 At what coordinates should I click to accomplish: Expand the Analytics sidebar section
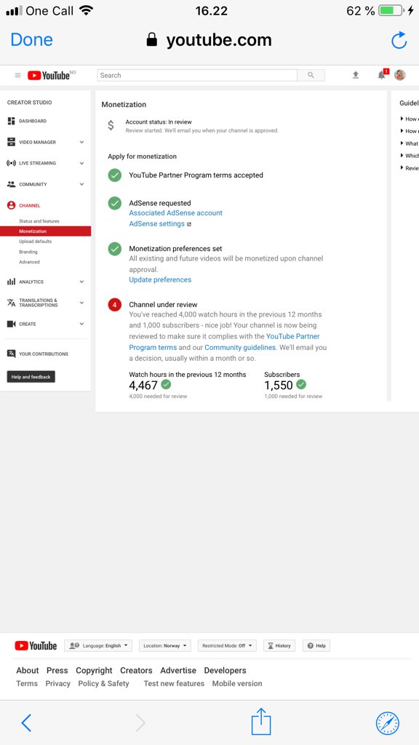pos(46,282)
